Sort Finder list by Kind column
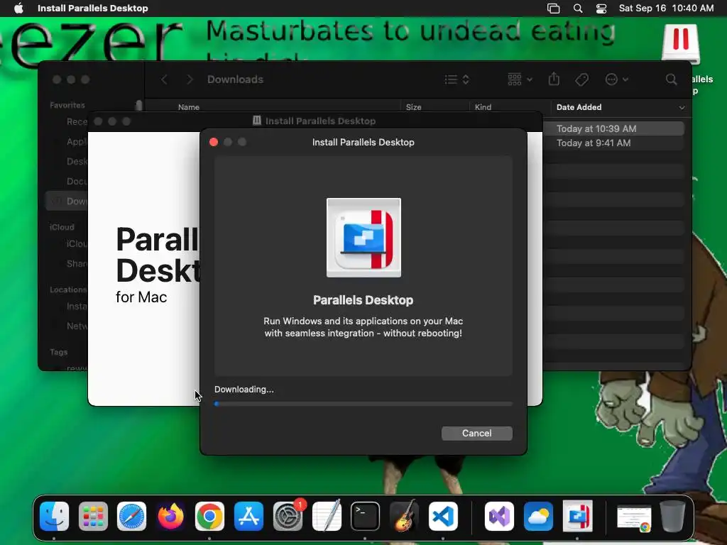This screenshot has height=545, width=727. 483,107
